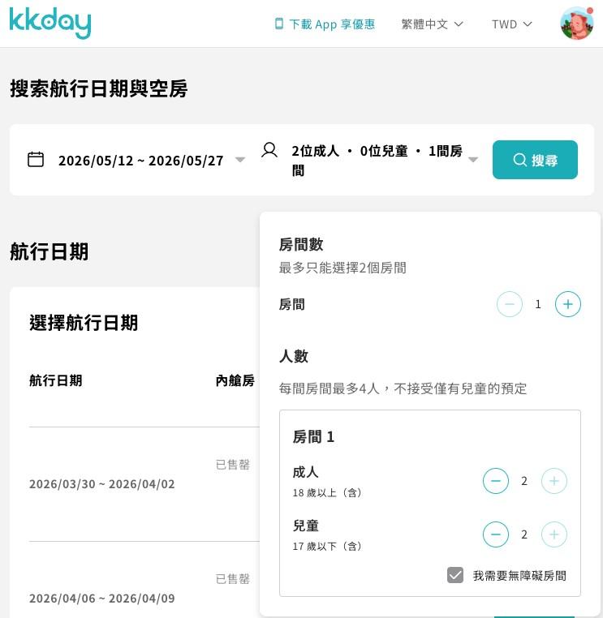The image size is (603, 618).
Task: Expand the sailing date range dropdown
Action: click(x=240, y=160)
